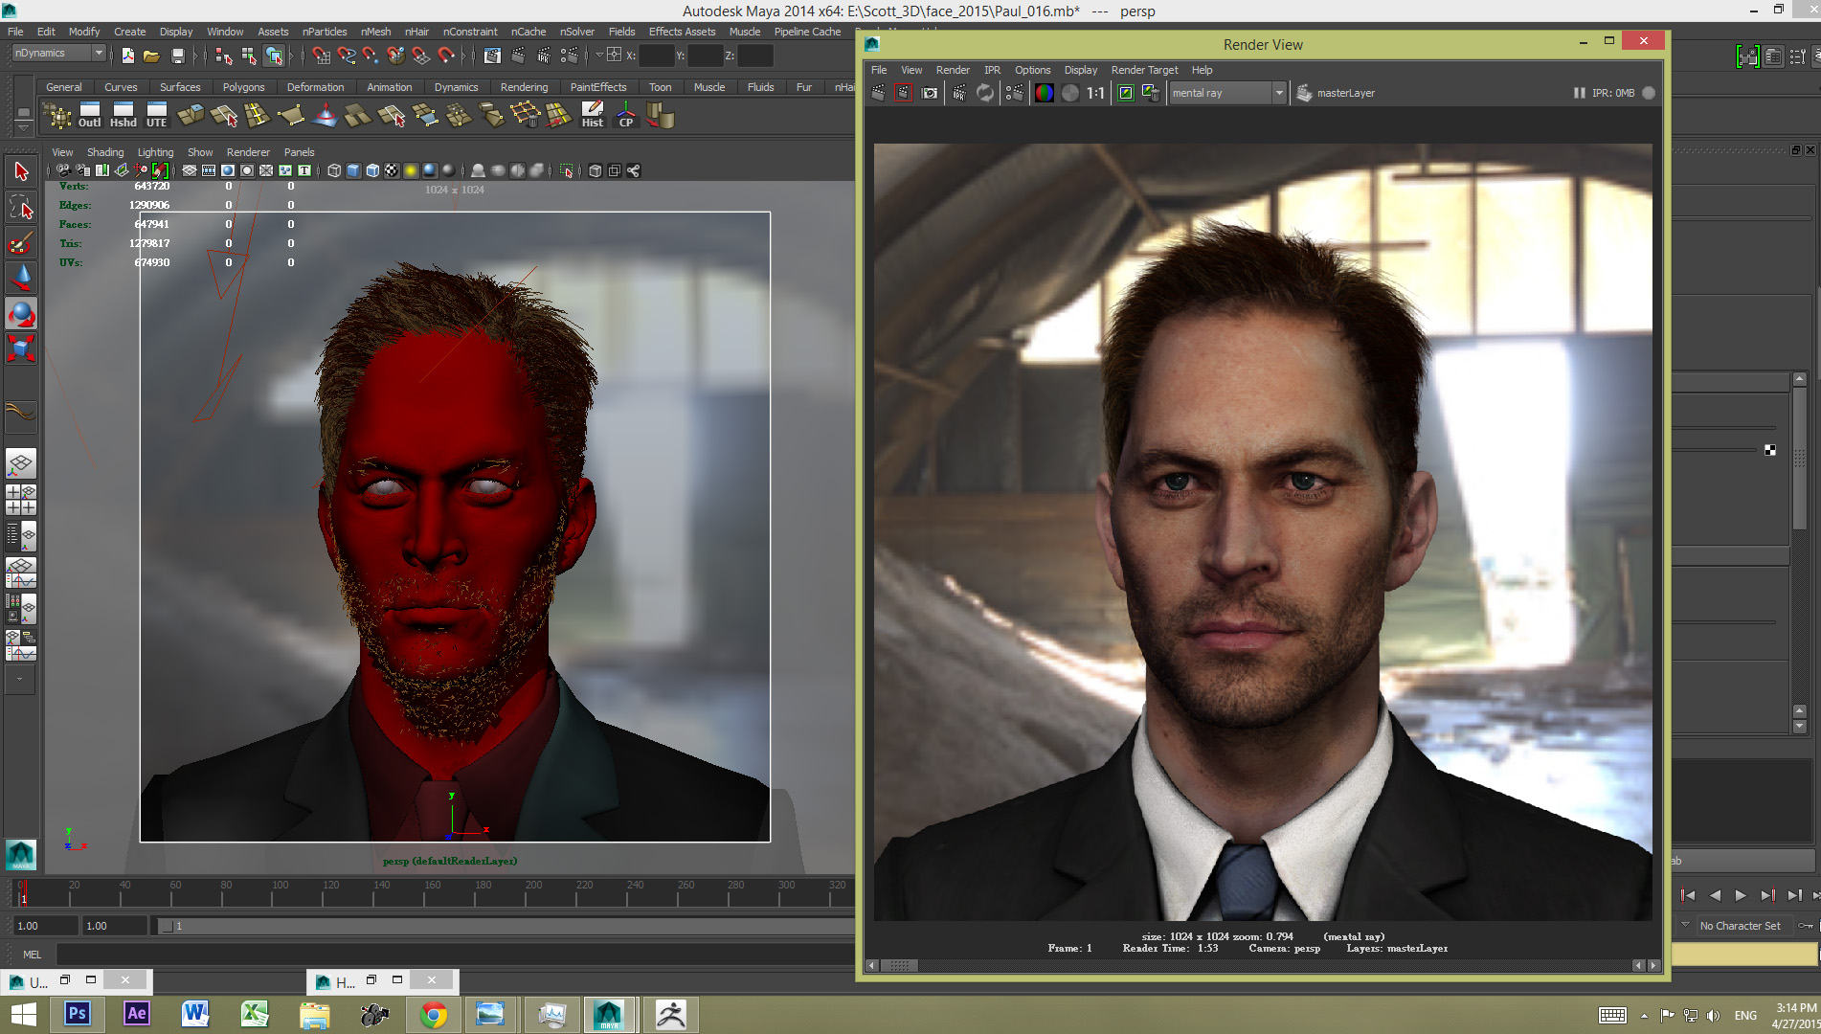The image size is (1821, 1034).
Task: Click the Hist delete history shelf icon
Action: pos(593,116)
